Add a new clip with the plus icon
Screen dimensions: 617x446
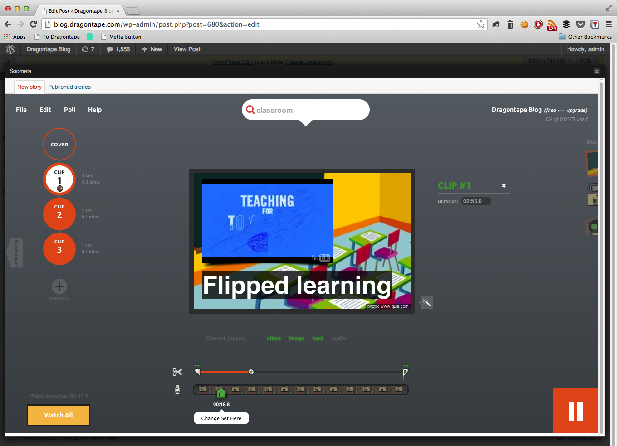[x=59, y=286]
